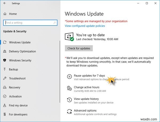Open Find my device settings
The image size is (160, 122).
(x=18, y=105)
